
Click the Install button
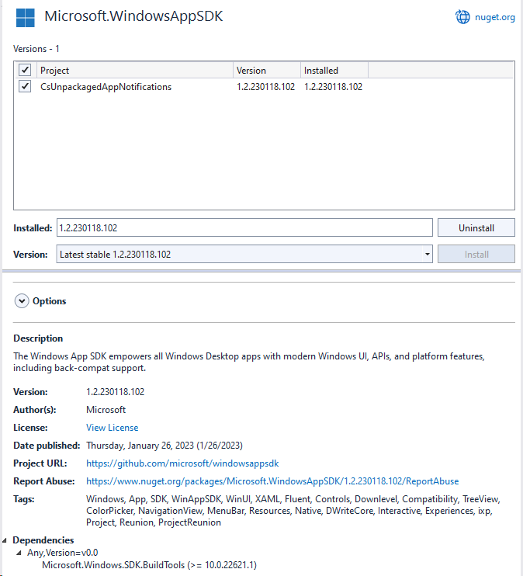476,254
